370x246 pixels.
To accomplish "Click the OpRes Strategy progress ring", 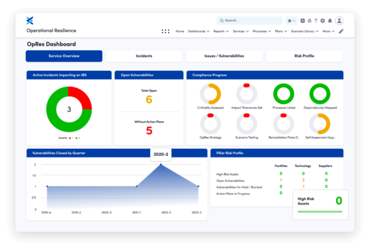I will click(210, 124).
